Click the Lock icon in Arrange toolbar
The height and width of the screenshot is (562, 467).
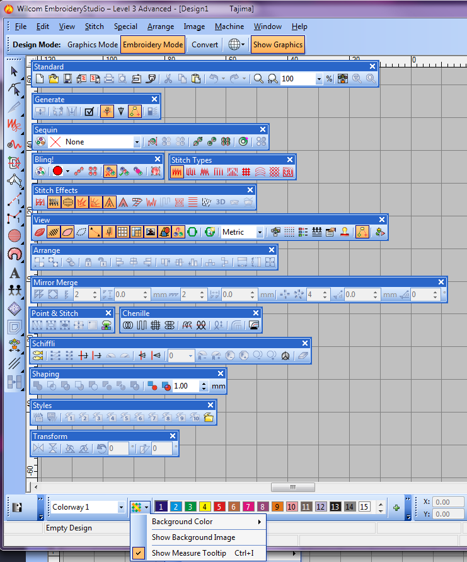coord(88,262)
